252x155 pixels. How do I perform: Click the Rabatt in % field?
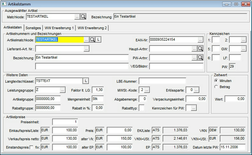(98, 108)
